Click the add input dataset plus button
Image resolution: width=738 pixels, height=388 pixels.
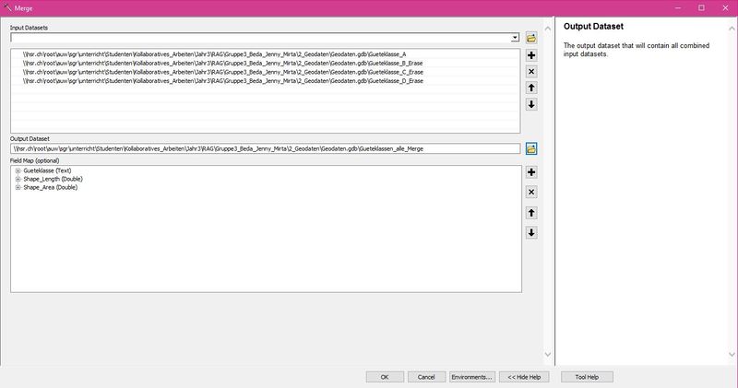click(531, 55)
